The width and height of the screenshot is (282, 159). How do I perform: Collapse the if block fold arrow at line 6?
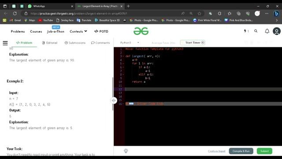tap(123, 67)
